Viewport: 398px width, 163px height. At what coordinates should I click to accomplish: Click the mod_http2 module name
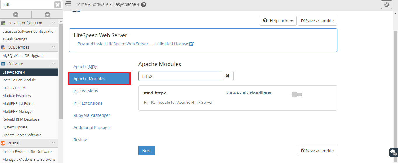(155, 93)
